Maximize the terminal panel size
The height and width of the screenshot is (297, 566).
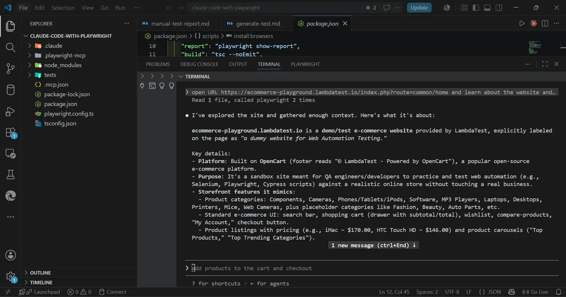(545, 64)
